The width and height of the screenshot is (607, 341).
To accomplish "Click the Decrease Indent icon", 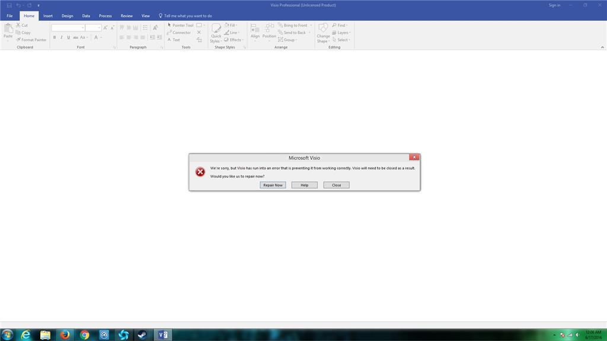I will (152, 37).
